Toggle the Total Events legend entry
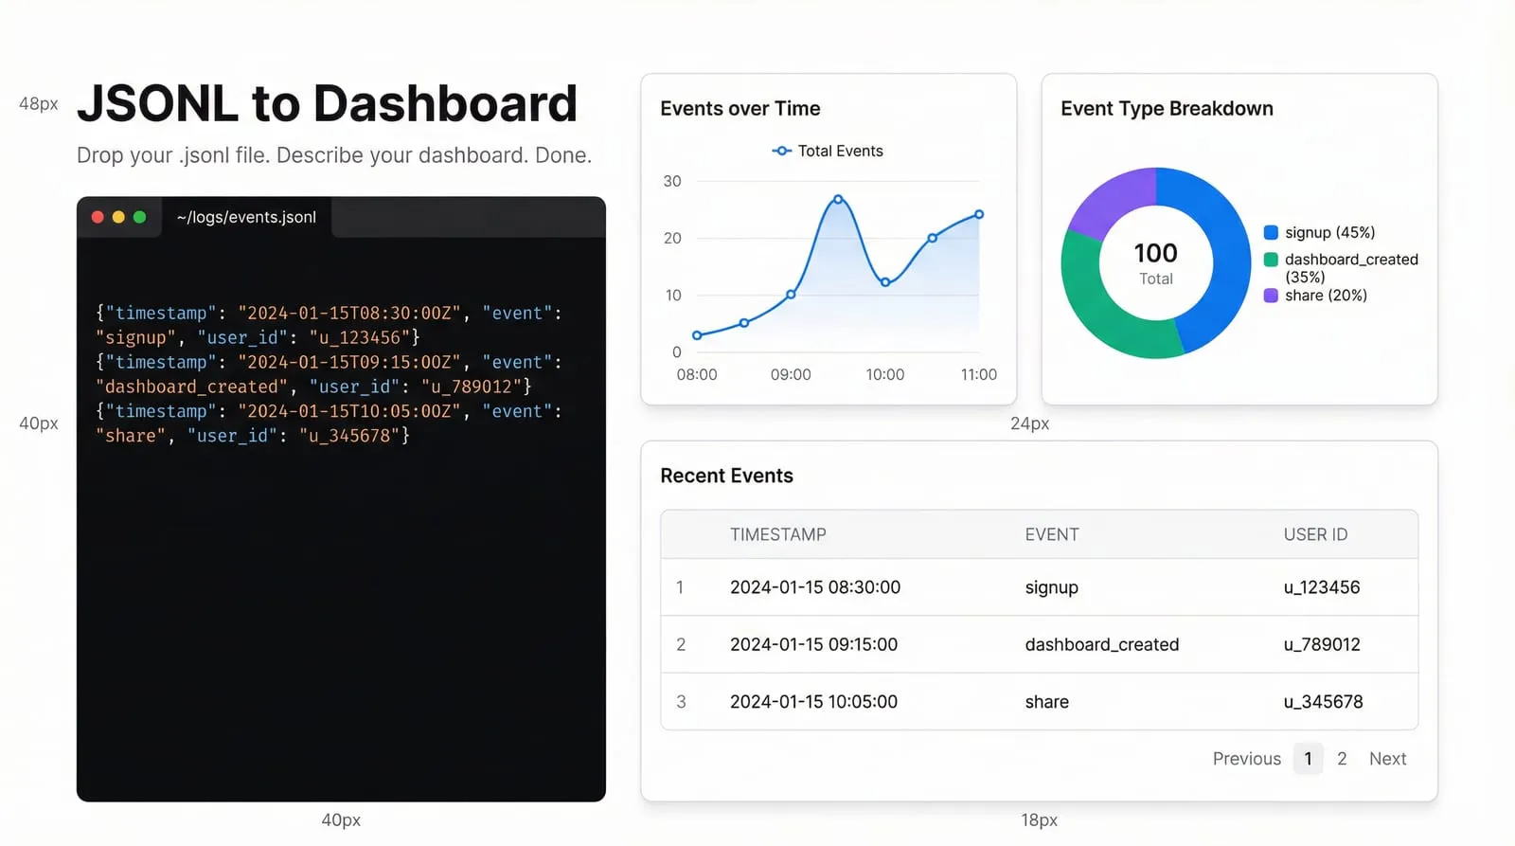The image size is (1515, 846). (x=828, y=151)
